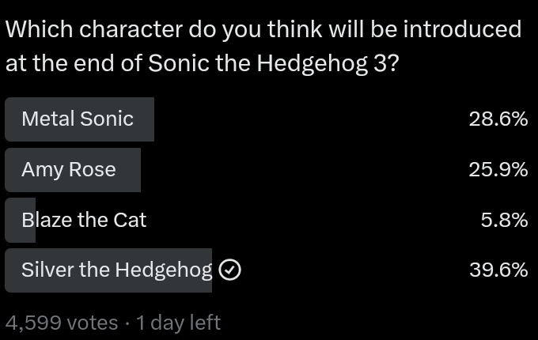
Task: Select the Silver the Hedgehog poll option
Action: tap(267, 270)
